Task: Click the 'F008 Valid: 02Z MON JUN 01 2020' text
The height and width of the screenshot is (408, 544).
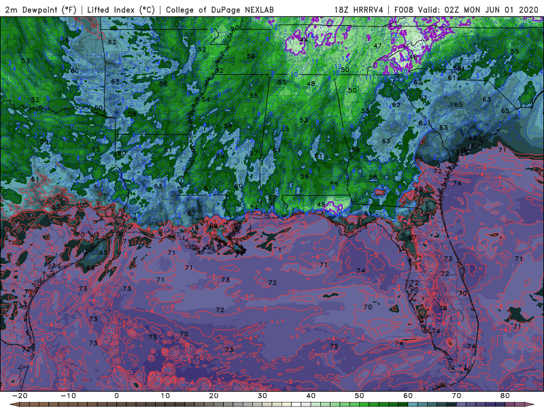Action: [466, 10]
